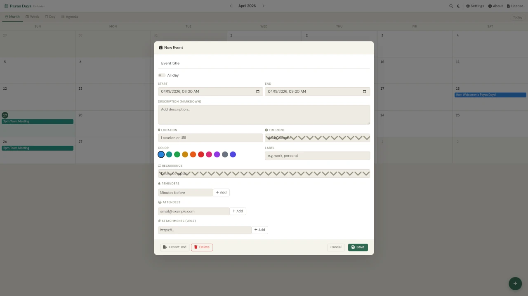Click the Event title input field

[264, 63]
